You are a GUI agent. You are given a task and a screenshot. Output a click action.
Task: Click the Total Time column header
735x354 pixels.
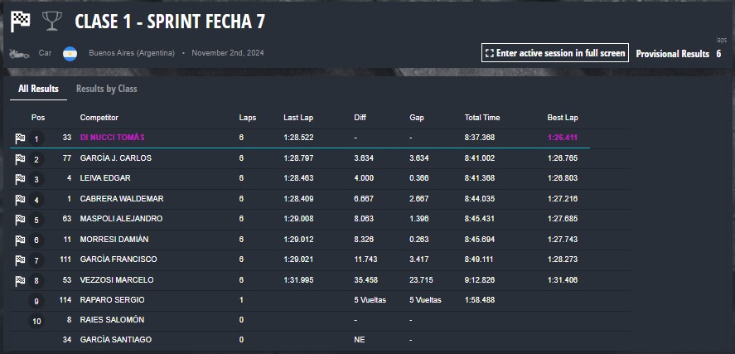click(482, 118)
